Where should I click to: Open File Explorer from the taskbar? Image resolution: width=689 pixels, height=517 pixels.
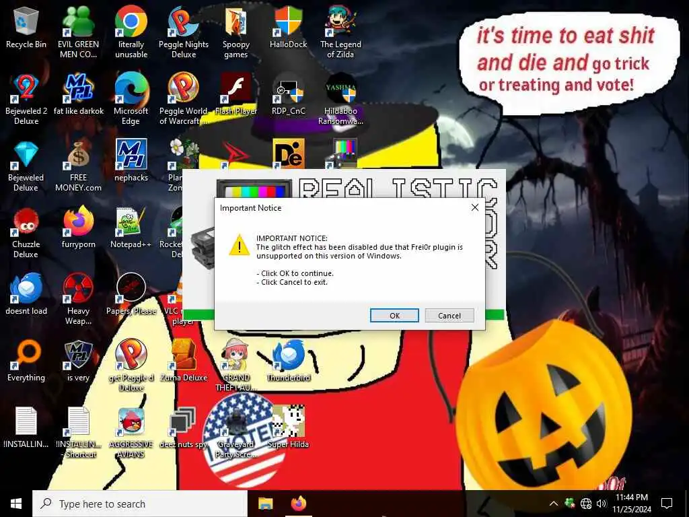[265, 504]
